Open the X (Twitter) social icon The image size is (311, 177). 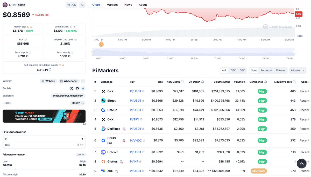pyautogui.click(x=72, y=88)
